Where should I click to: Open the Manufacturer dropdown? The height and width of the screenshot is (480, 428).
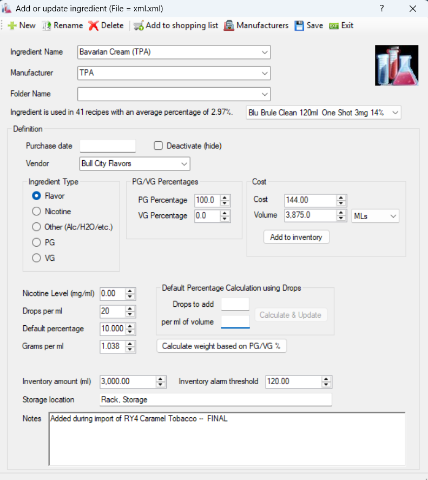pyautogui.click(x=265, y=73)
